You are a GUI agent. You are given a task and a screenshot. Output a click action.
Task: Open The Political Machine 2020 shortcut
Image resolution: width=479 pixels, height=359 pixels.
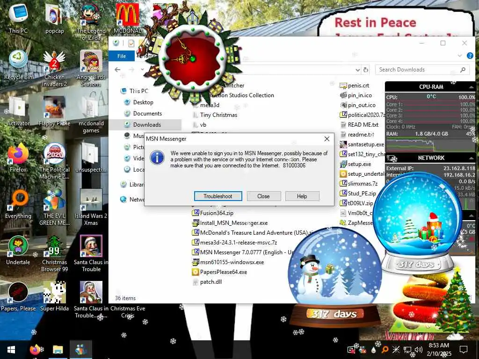(x=54, y=161)
